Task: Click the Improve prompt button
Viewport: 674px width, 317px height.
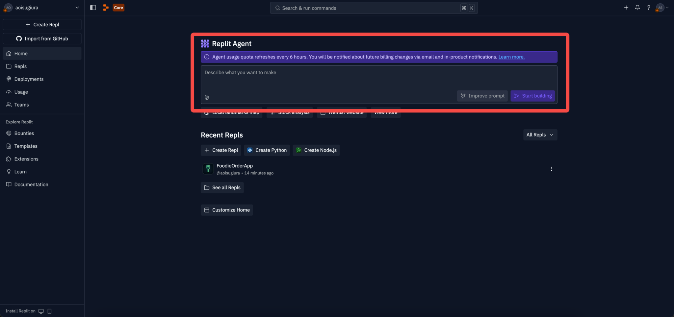Action: (482, 96)
